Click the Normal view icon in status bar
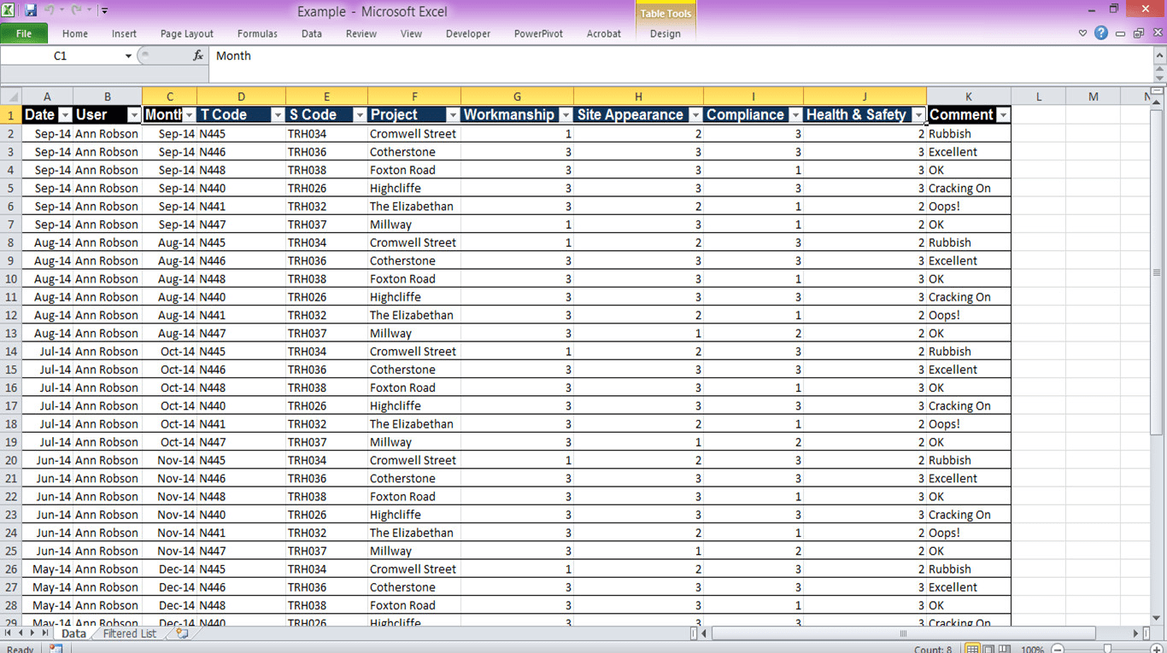This screenshot has height=653, width=1167. click(x=971, y=649)
